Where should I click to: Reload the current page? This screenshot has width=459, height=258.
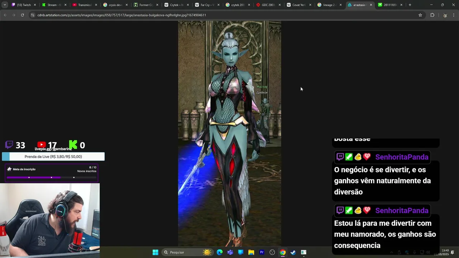[x=22, y=15]
